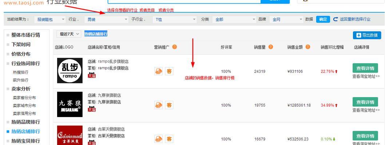Viewport: 385px width, 145px height.
Task: Click 查看详情 for 古莱沃曼旗舰店
Action: 365,136
